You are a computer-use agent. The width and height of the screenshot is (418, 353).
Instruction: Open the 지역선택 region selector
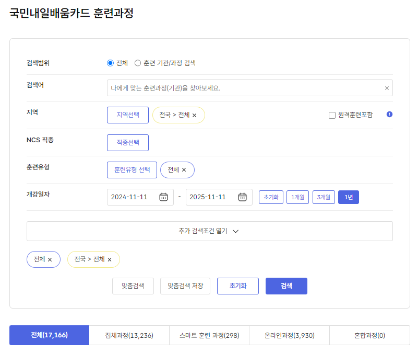[x=127, y=114]
